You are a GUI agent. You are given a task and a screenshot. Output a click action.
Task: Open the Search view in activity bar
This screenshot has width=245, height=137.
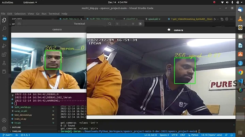[x=4, y=28]
